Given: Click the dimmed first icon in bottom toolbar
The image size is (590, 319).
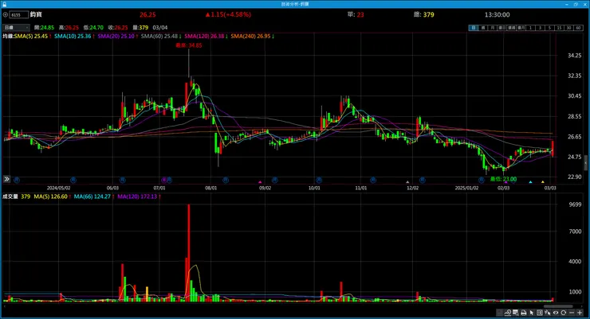Looking at the screenshot, I should pos(499,313).
